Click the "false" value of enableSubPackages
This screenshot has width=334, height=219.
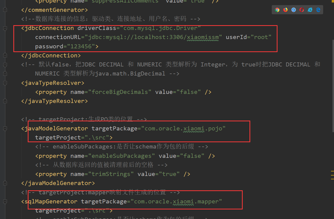click(x=192, y=156)
